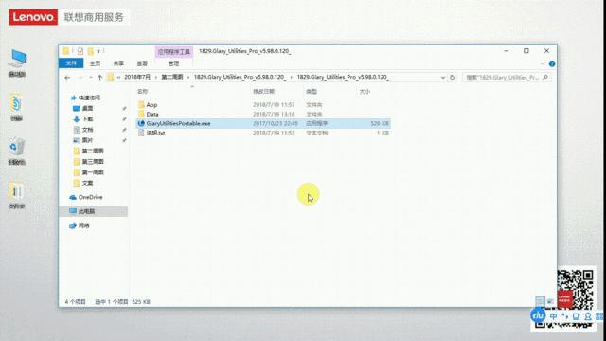Open 文档 (Documents) in the sidebar
Screen dimensions: 606x341
(x=88, y=130)
